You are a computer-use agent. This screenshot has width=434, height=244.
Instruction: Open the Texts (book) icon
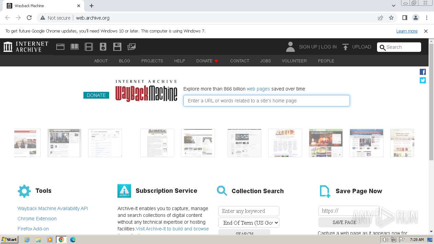(75, 47)
